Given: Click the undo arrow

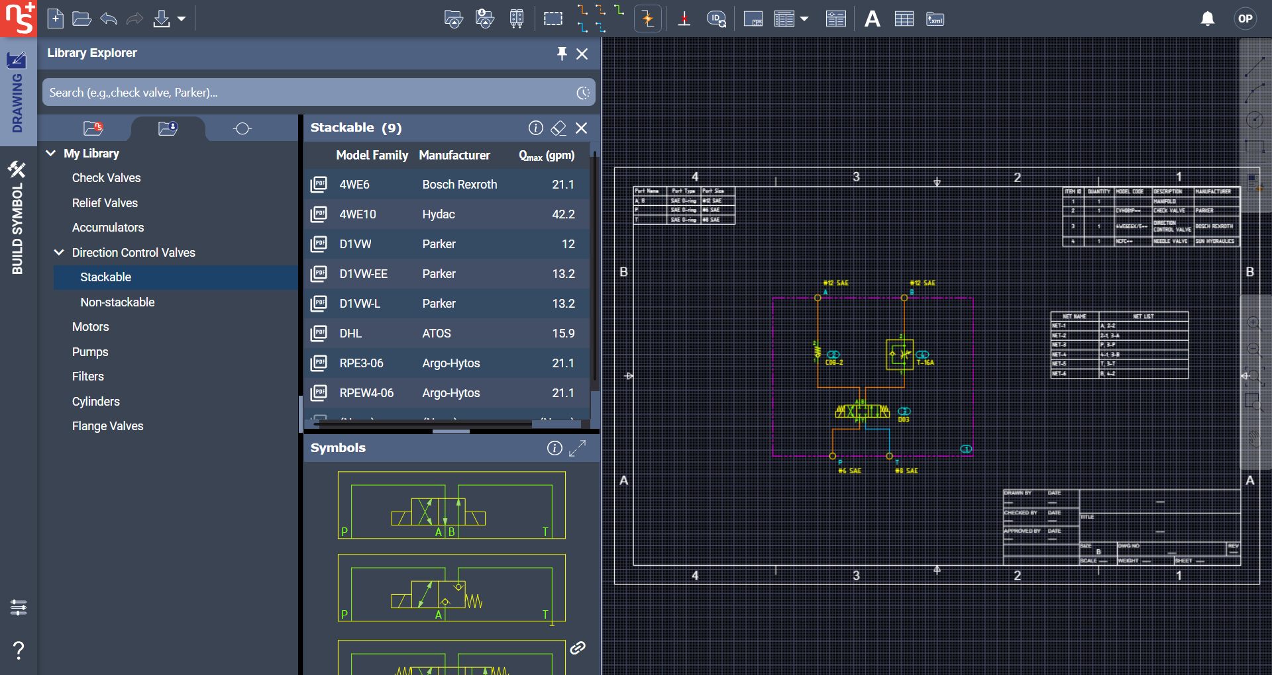Looking at the screenshot, I should pyautogui.click(x=109, y=19).
